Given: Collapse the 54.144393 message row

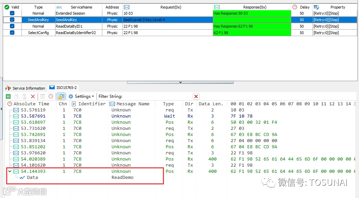Looking at the screenshot, I should (10, 171).
